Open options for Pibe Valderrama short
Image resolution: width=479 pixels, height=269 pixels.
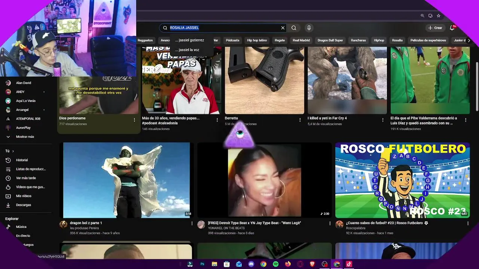(x=466, y=120)
